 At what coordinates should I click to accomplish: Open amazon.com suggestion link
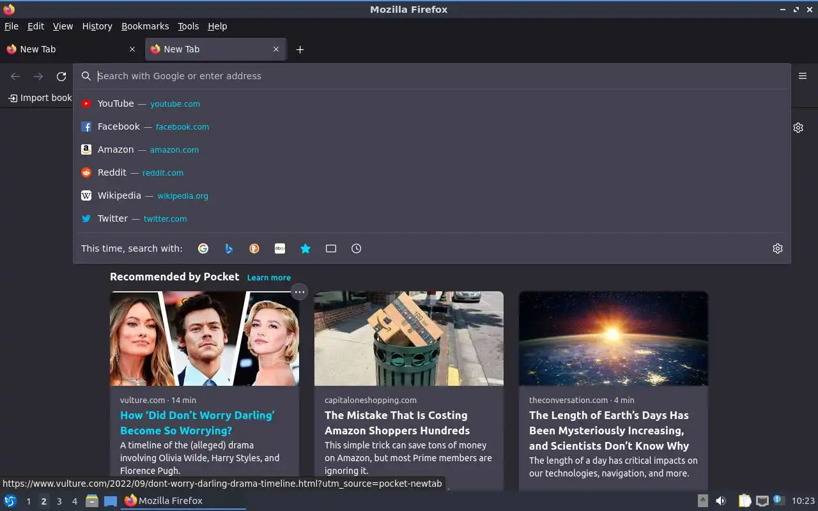[174, 149]
